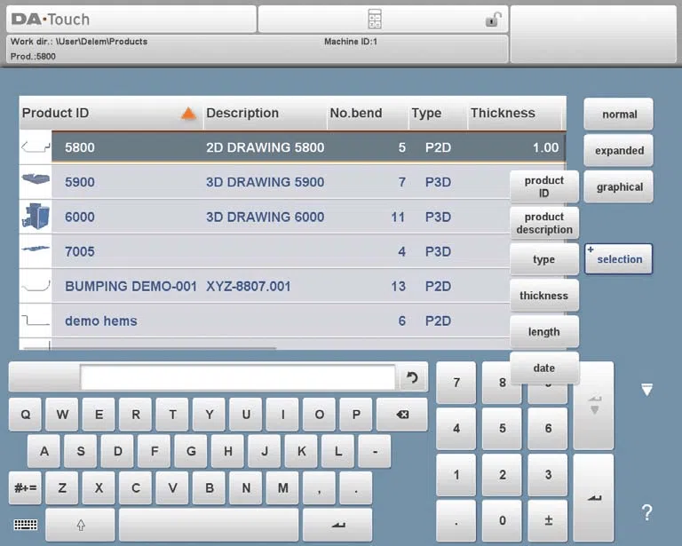The height and width of the screenshot is (546, 682).
Task: Tap the A key
Action: 44,451
